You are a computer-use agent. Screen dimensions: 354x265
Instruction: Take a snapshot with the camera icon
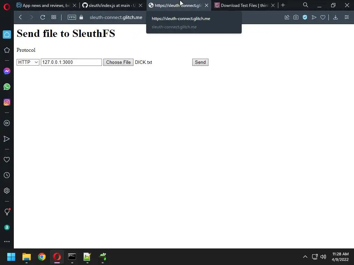coord(296,17)
